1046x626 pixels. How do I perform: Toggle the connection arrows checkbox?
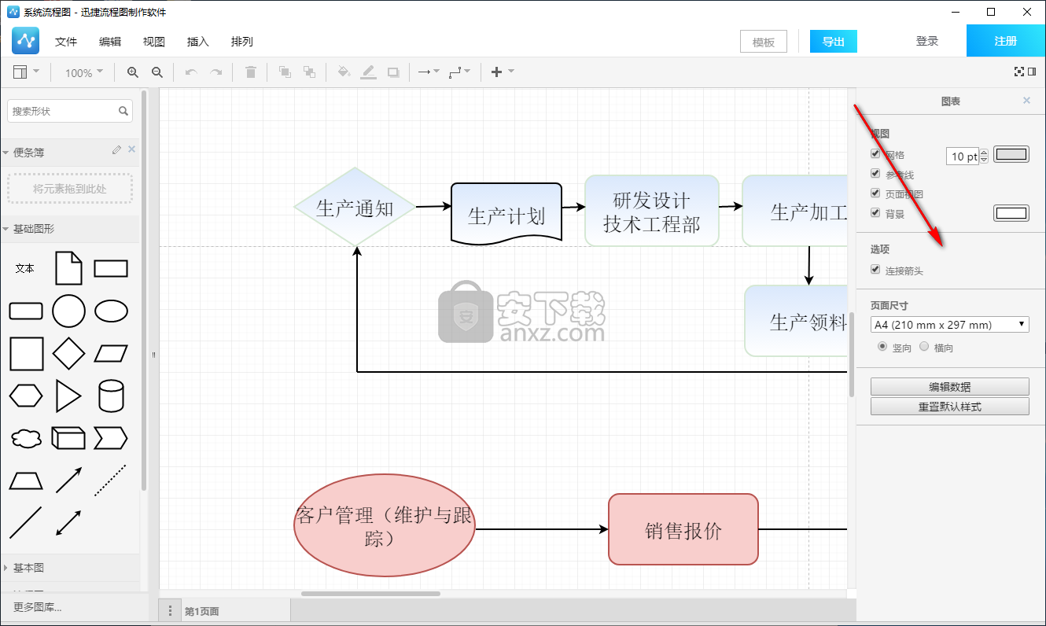pos(875,270)
